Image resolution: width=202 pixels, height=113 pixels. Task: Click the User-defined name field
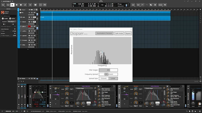click(8, 16)
